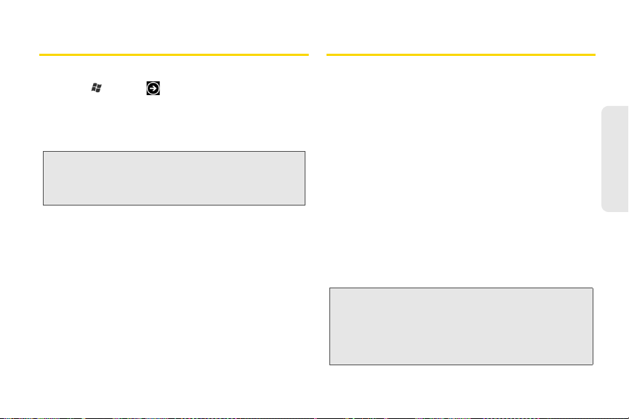This screenshot has height=419, width=629.
Task: Click the white arrow in black circle icon
Action: click(x=153, y=88)
